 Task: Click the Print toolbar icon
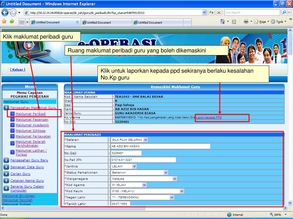(x=246, y=22)
